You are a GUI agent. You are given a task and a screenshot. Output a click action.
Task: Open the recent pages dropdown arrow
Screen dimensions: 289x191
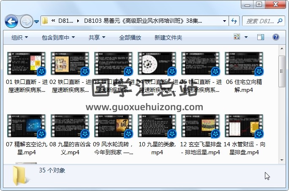(37, 21)
